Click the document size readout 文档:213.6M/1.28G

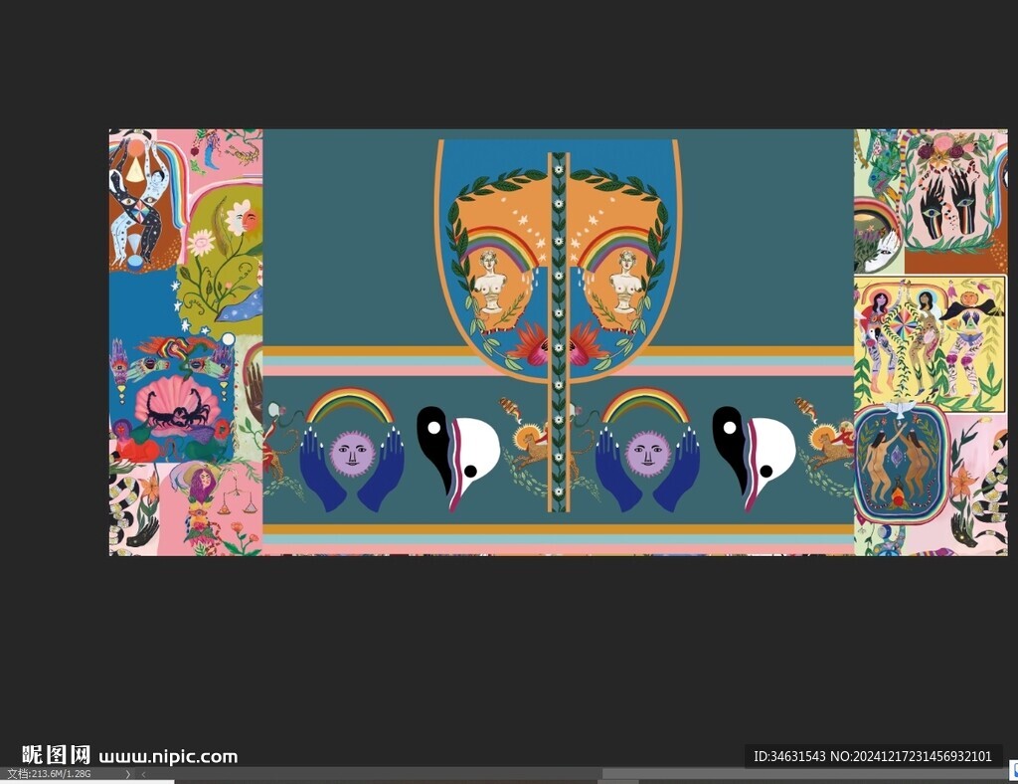(50, 774)
